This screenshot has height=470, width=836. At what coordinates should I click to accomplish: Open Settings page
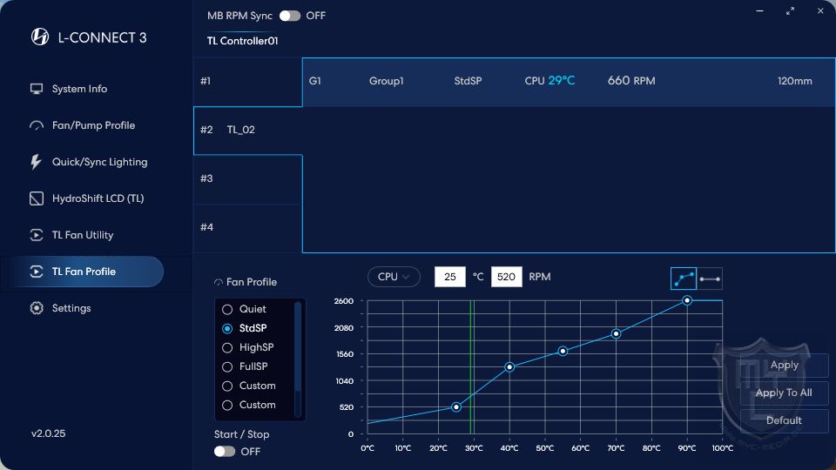[71, 308]
